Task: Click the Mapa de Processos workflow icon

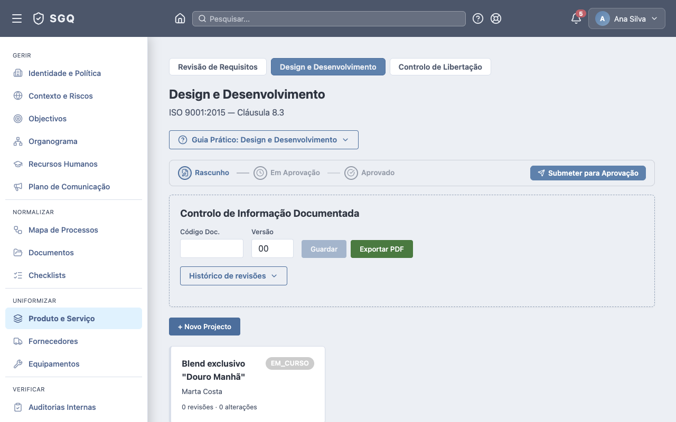Action: pyautogui.click(x=18, y=230)
